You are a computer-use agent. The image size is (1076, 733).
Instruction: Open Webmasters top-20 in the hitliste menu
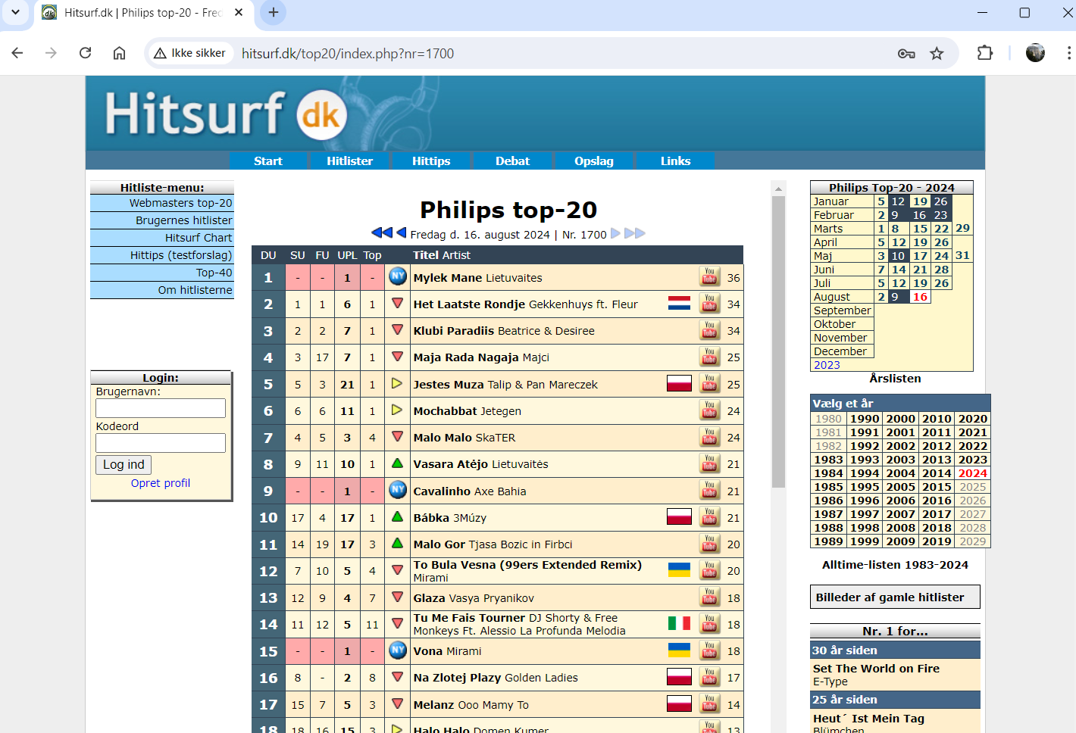pyautogui.click(x=180, y=203)
